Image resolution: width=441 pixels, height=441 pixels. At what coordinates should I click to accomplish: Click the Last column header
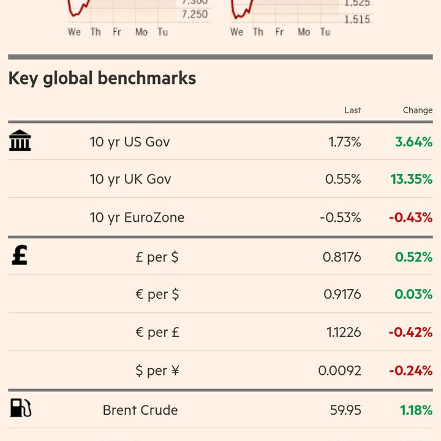click(x=353, y=110)
